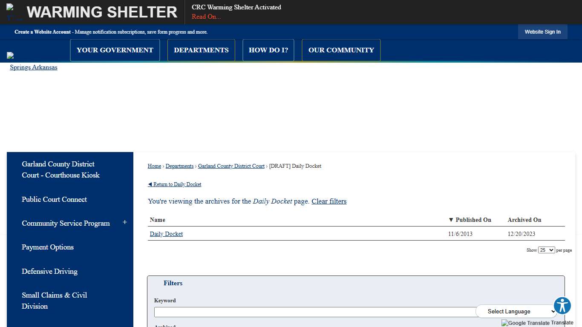Click the Home breadcrumb link
The width and height of the screenshot is (582, 327).
(154, 166)
